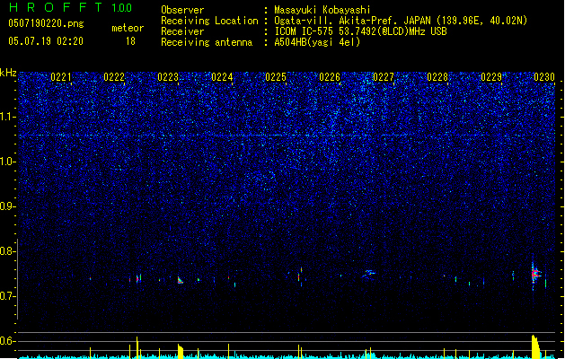Screen dimensions: 565x359
Task: Click the yellow 'Receiver' label
Action: click(182, 31)
